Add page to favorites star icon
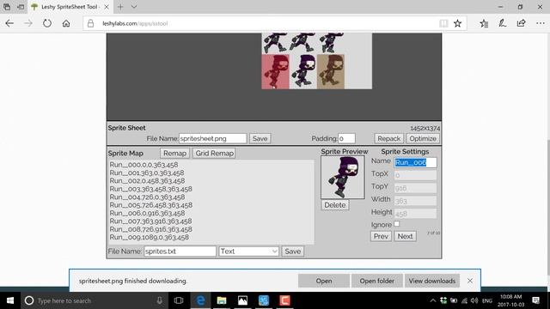 coord(457,23)
